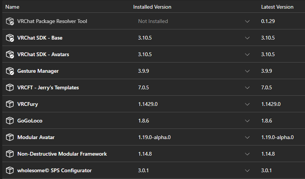
Task: Open version dropdown for VRChat Package Resolver Tool
Action: click(x=247, y=21)
